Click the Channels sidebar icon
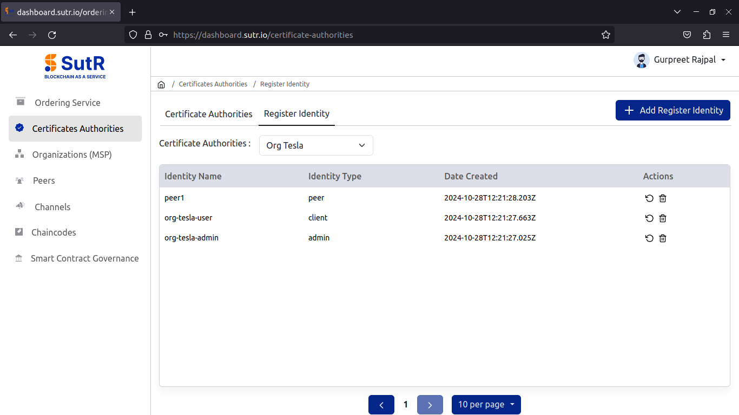This screenshot has width=739, height=415. (21, 206)
